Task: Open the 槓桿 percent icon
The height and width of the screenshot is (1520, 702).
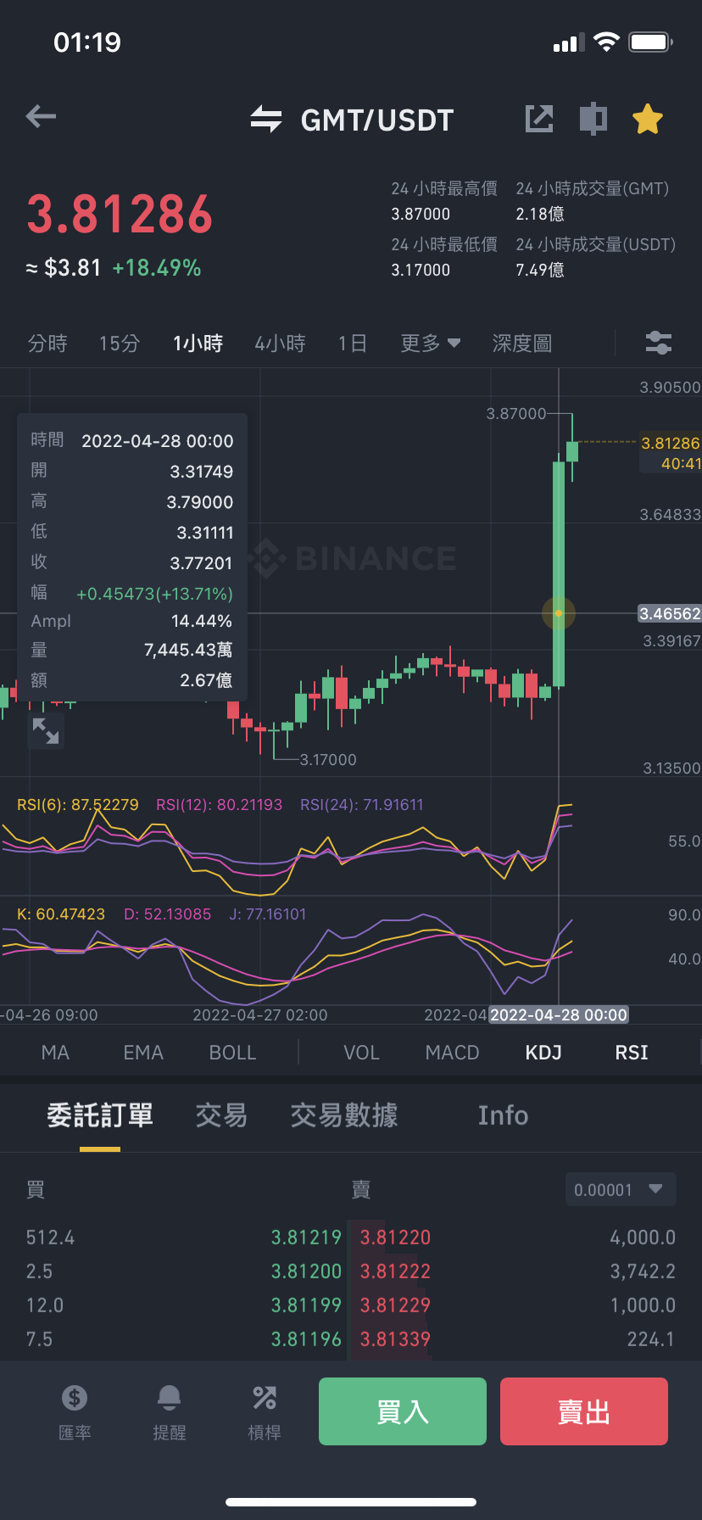Action: [x=265, y=1397]
